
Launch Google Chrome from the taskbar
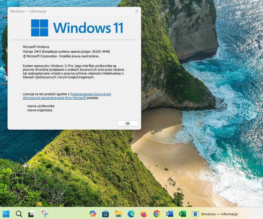(x=157, y=214)
